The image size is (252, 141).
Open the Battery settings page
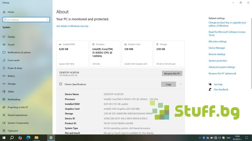pyautogui.click(x=11, y=76)
